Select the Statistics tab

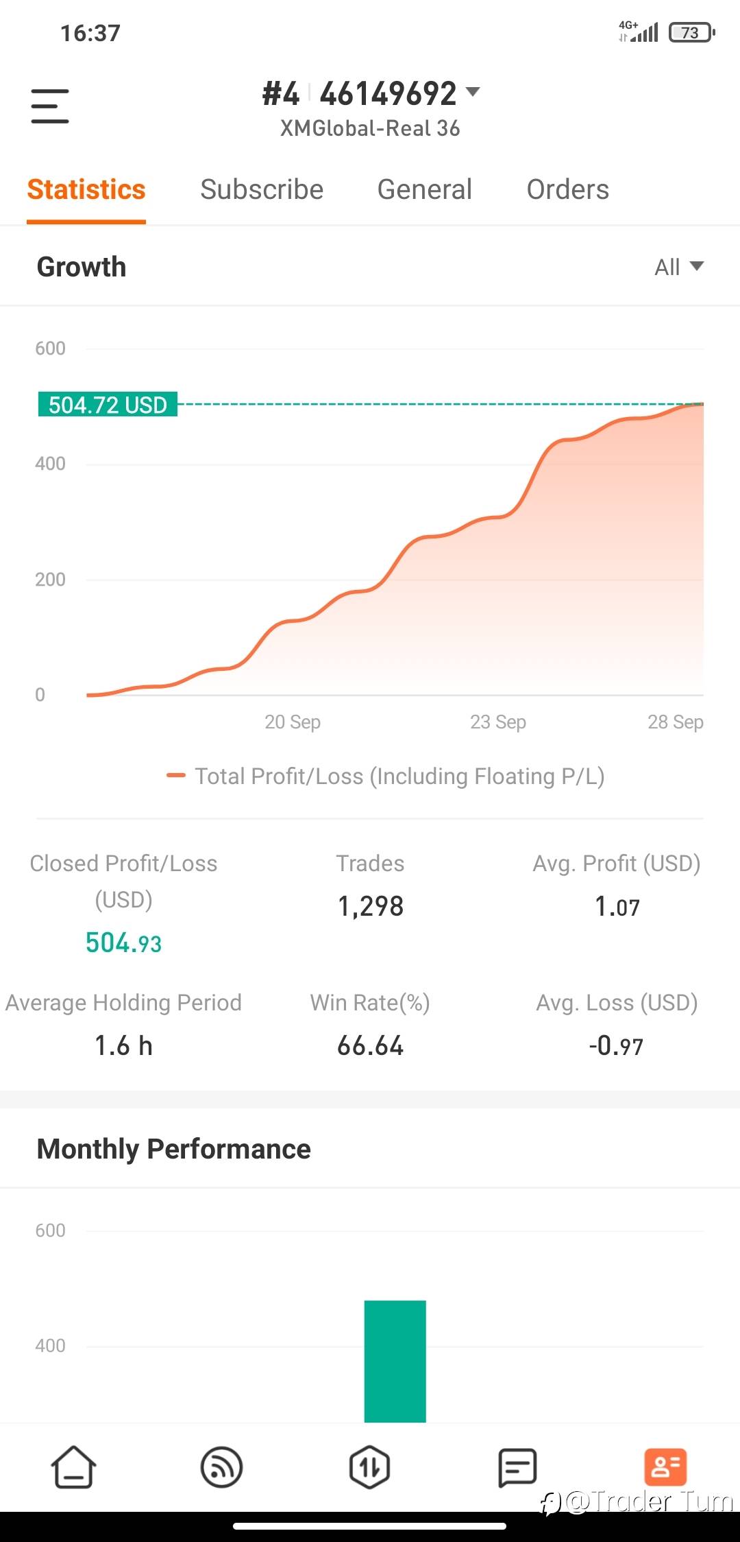[86, 189]
